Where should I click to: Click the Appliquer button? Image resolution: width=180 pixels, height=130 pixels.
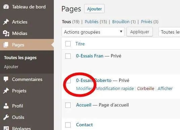[x=140, y=32]
